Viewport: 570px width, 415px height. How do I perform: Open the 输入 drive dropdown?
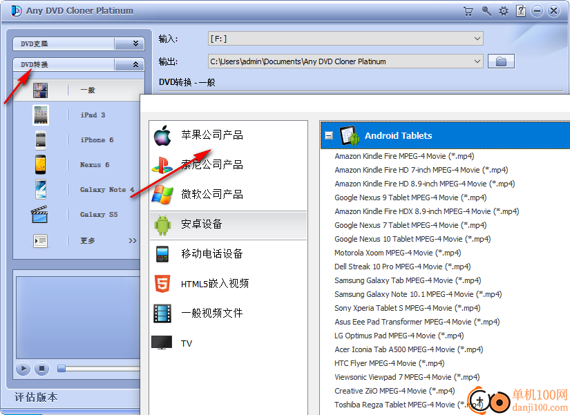(477, 39)
